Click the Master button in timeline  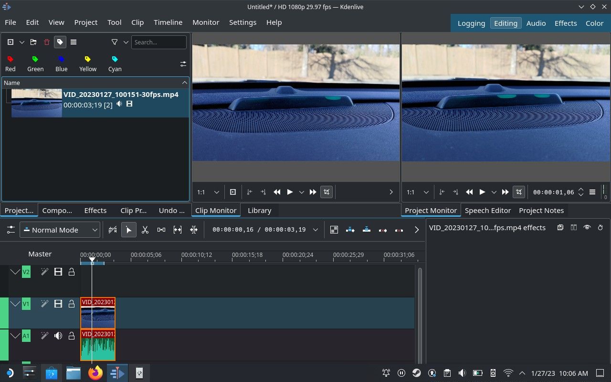point(40,254)
